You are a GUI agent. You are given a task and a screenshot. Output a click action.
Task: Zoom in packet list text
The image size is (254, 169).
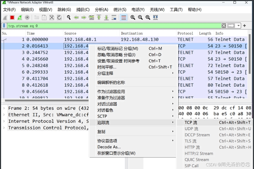click(x=133, y=18)
